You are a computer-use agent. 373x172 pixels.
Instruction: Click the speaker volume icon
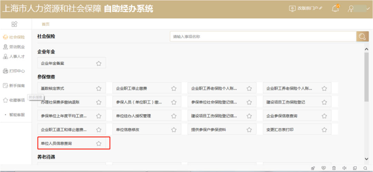(344, 168)
